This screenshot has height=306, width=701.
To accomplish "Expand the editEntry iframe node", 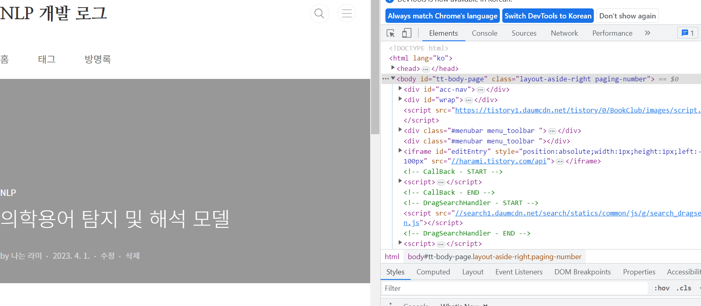I will pyautogui.click(x=400, y=151).
